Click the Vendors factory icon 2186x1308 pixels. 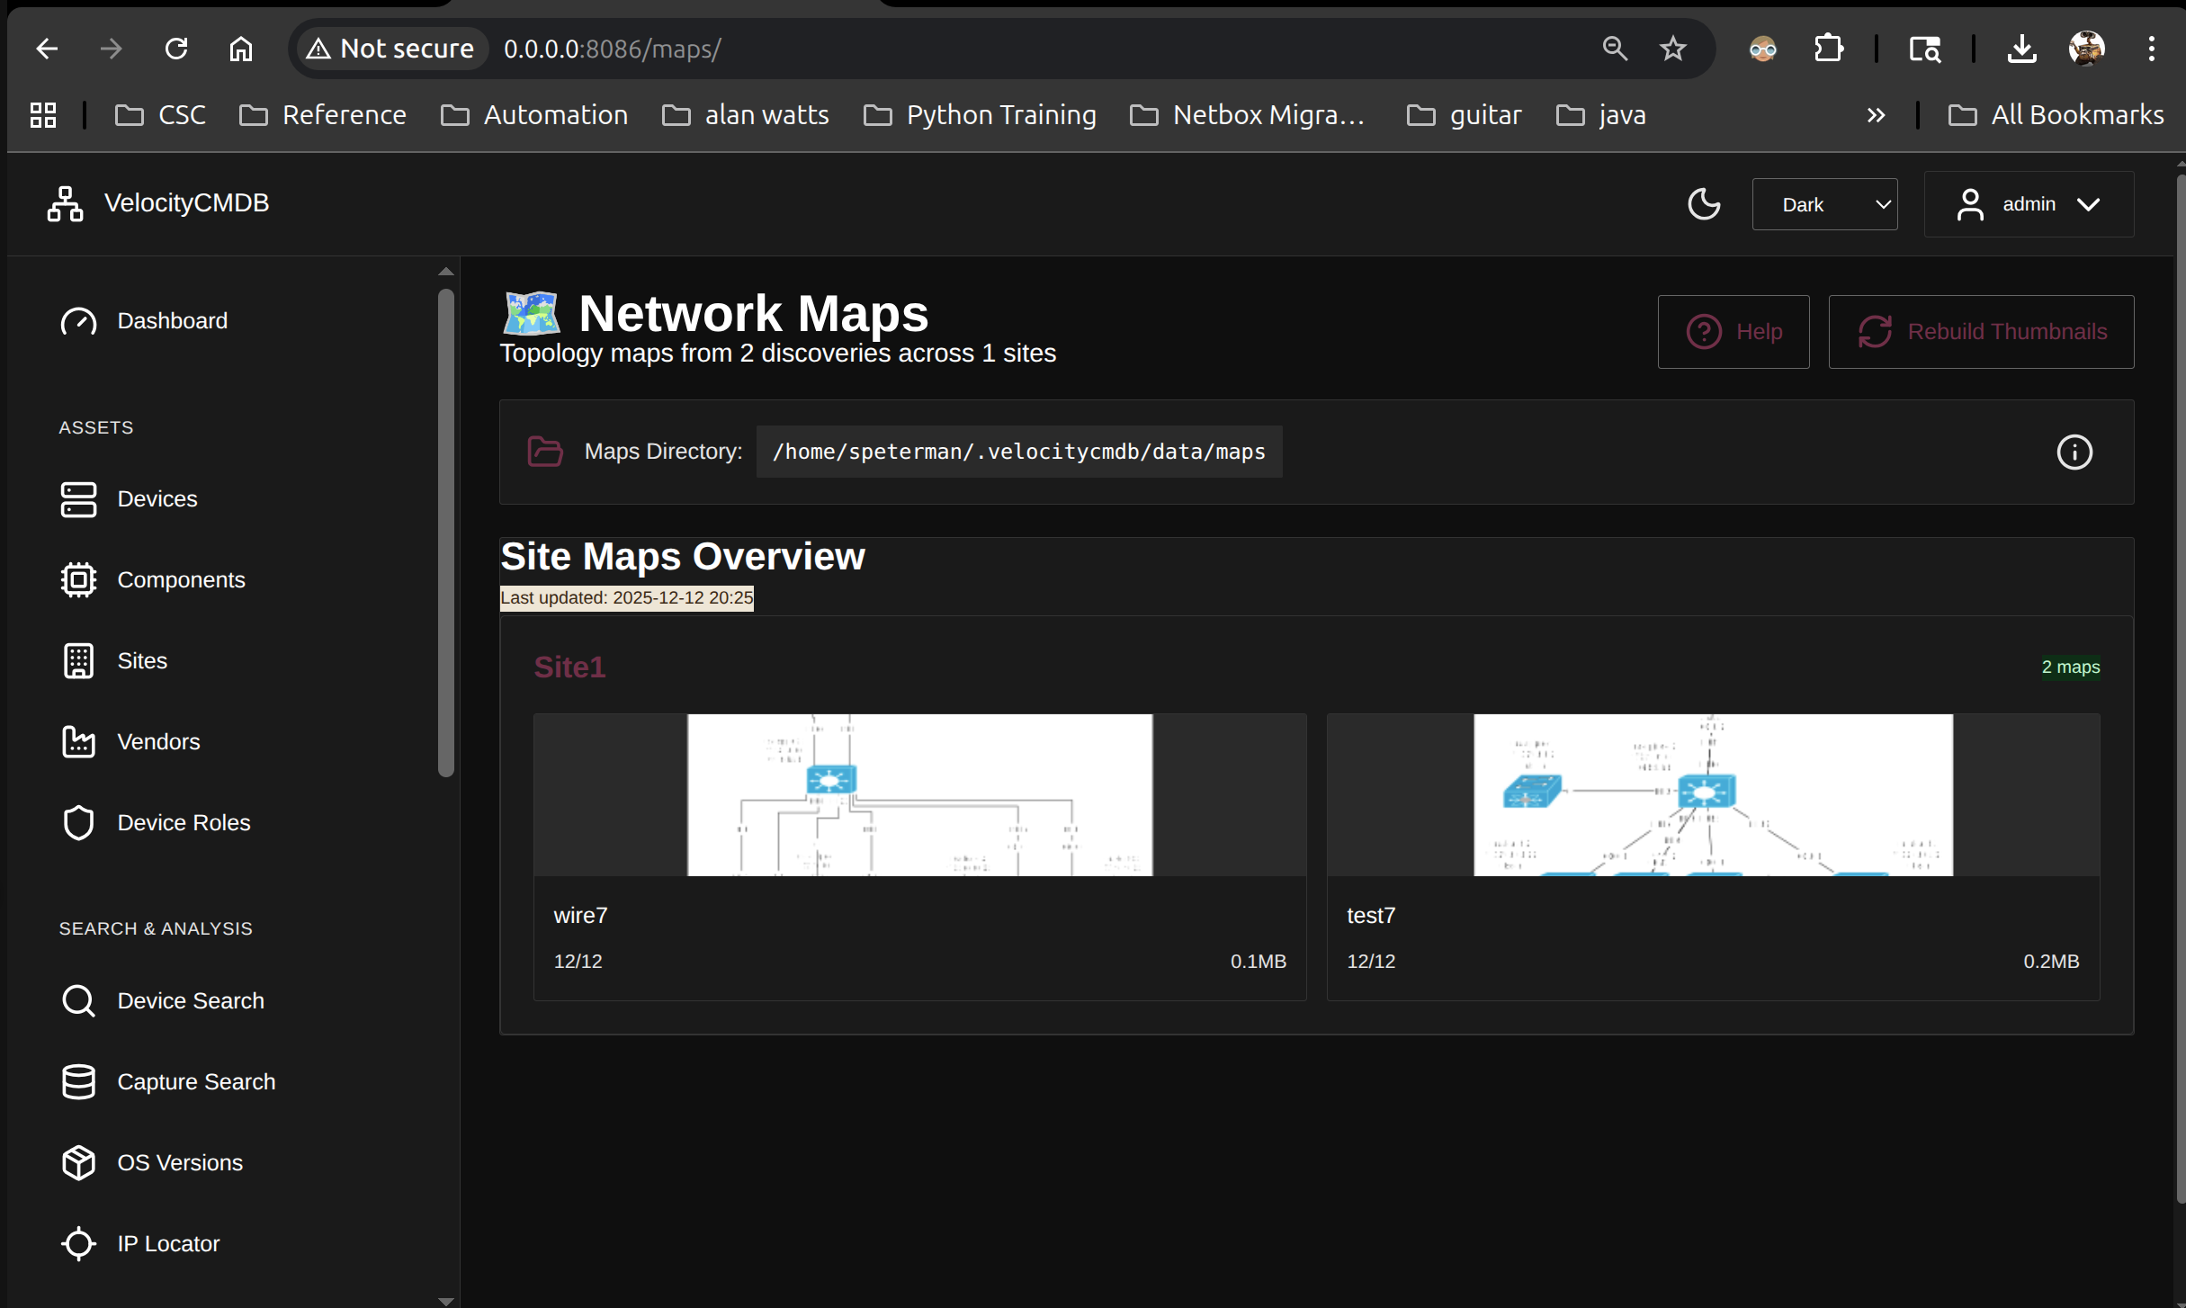pyautogui.click(x=78, y=742)
